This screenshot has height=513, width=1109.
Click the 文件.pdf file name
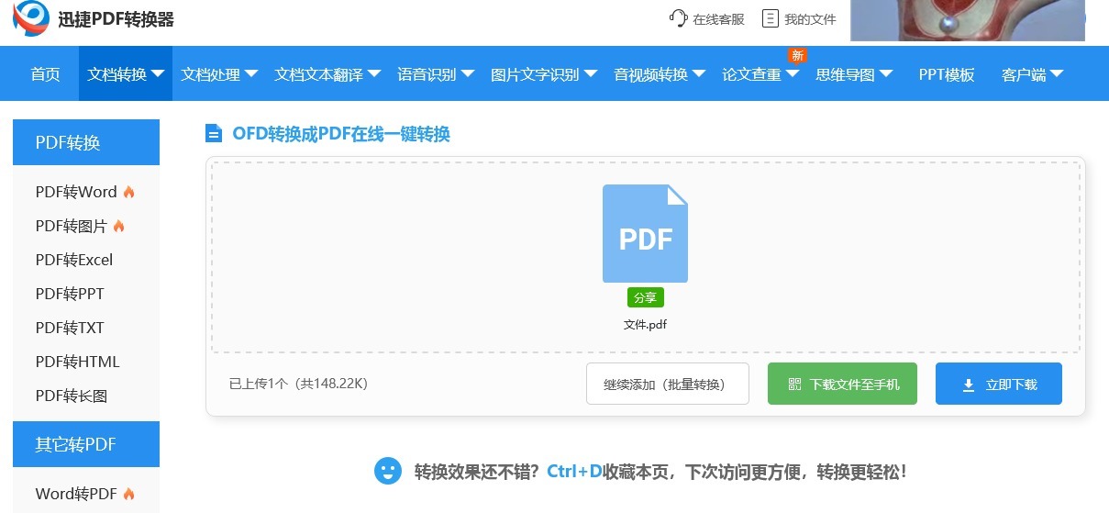[x=645, y=324]
